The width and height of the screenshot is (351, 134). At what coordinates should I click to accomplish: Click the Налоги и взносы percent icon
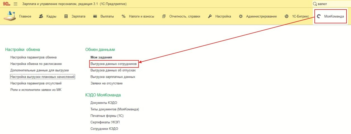124,16
